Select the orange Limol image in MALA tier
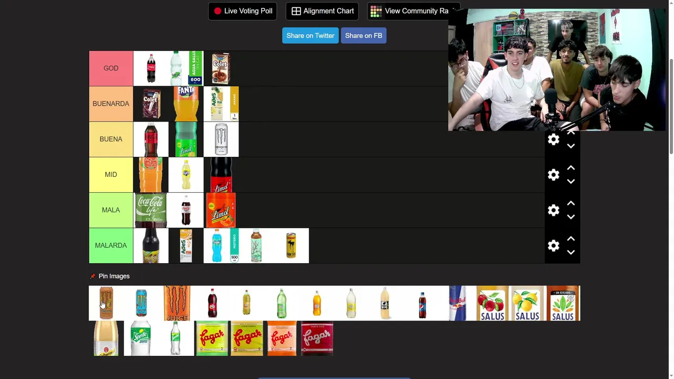The height and width of the screenshot is (379, 674). click(x=221, y=210)
